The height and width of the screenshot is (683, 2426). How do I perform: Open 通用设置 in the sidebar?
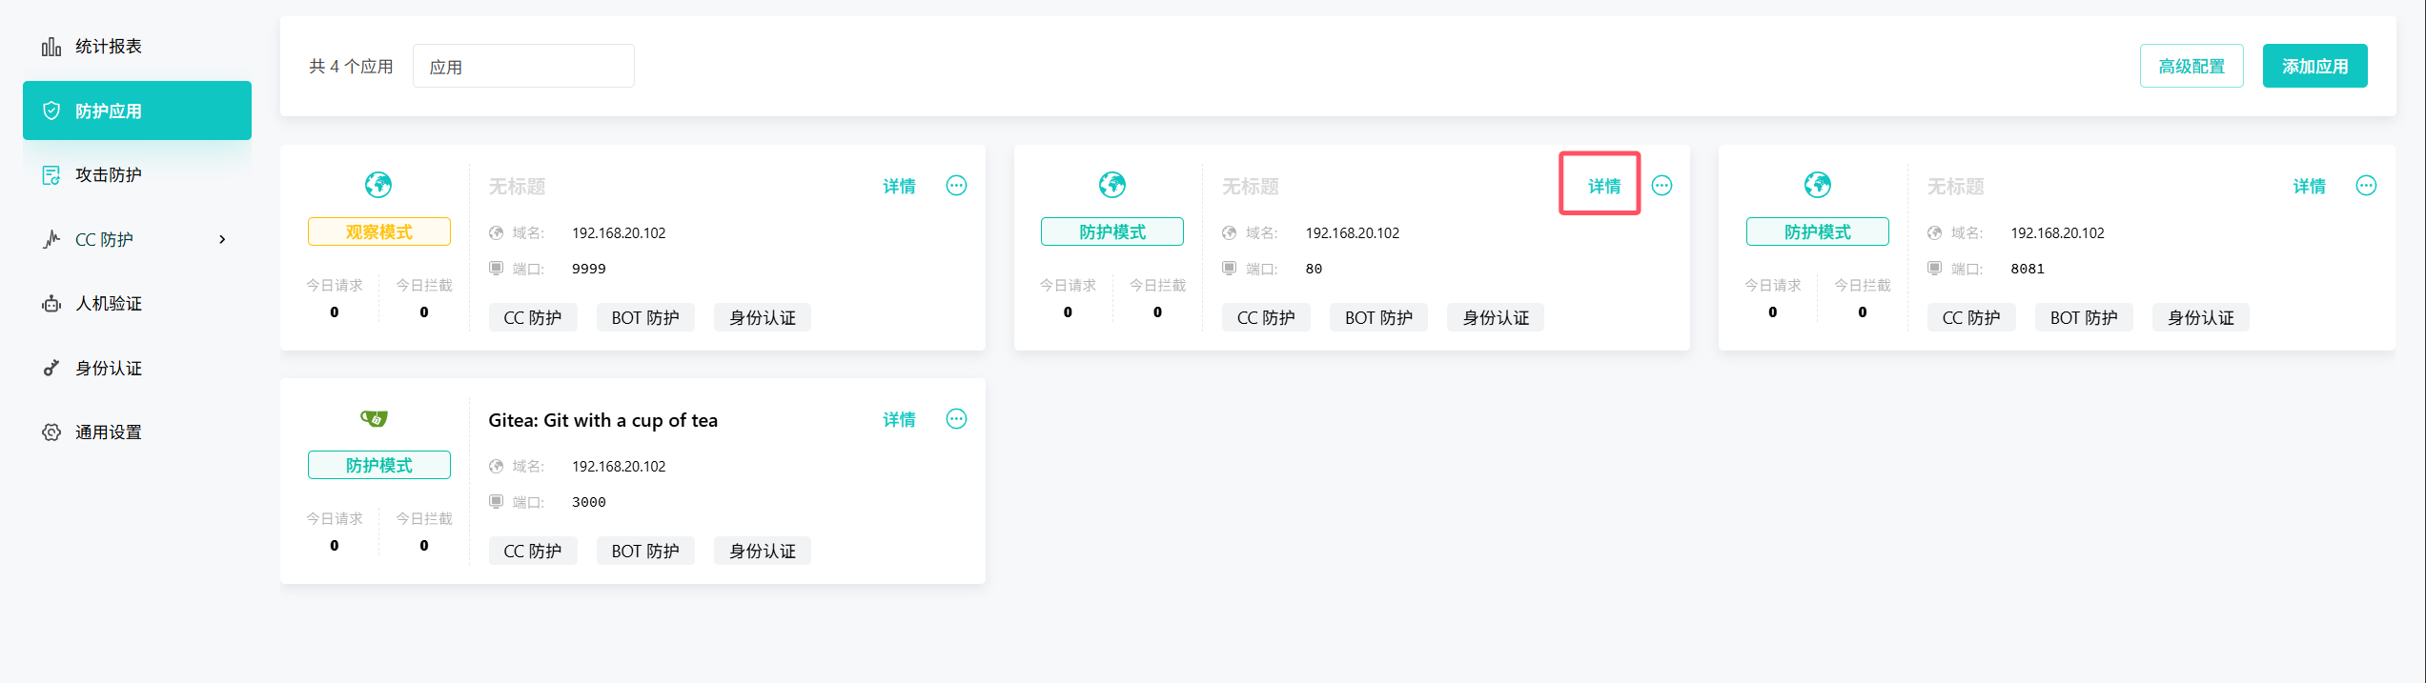click(108, 432)
